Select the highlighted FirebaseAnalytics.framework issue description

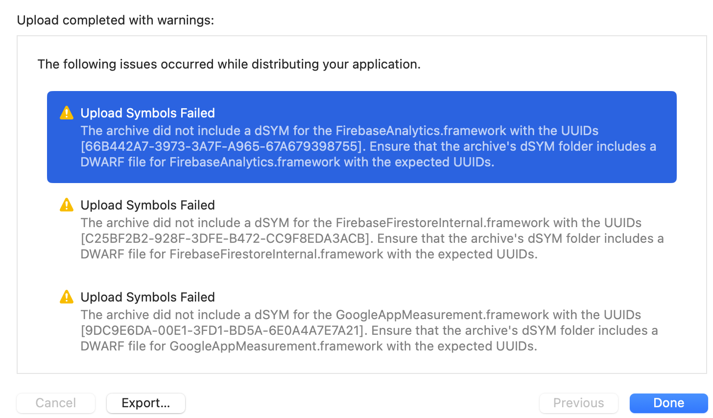[x=361, y=146]
